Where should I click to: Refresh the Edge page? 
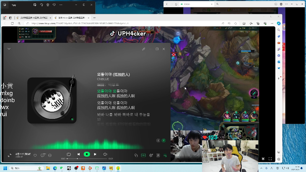[12, 23]
